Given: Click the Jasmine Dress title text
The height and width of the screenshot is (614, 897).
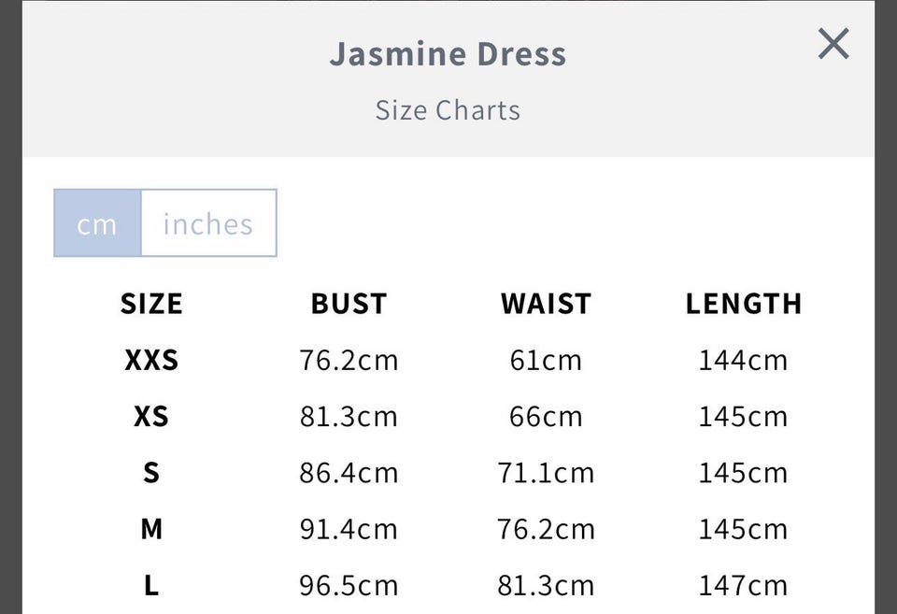Looking at the screenshot, I should point(448,53).
